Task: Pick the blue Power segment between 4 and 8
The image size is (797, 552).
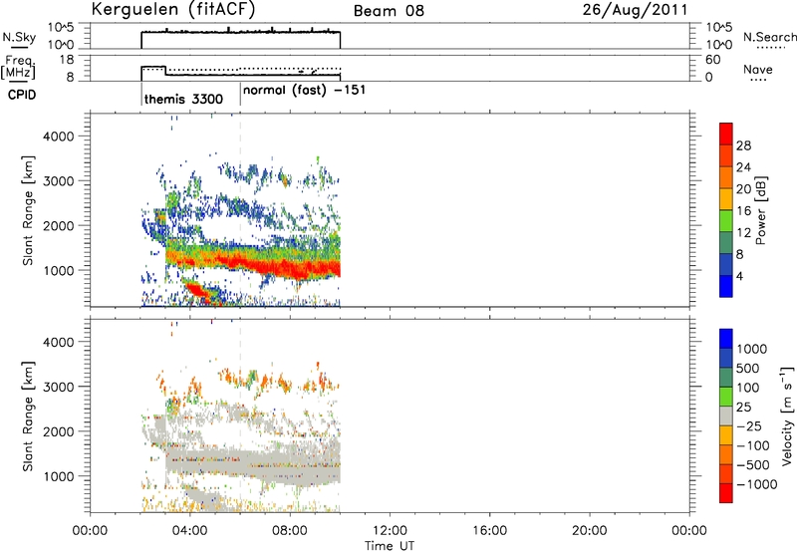Action: 726,264
